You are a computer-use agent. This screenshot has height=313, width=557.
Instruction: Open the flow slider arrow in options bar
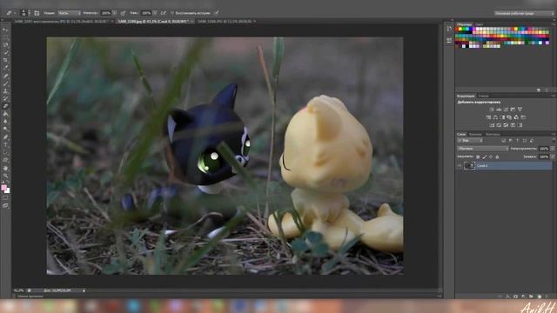(155, 13)
